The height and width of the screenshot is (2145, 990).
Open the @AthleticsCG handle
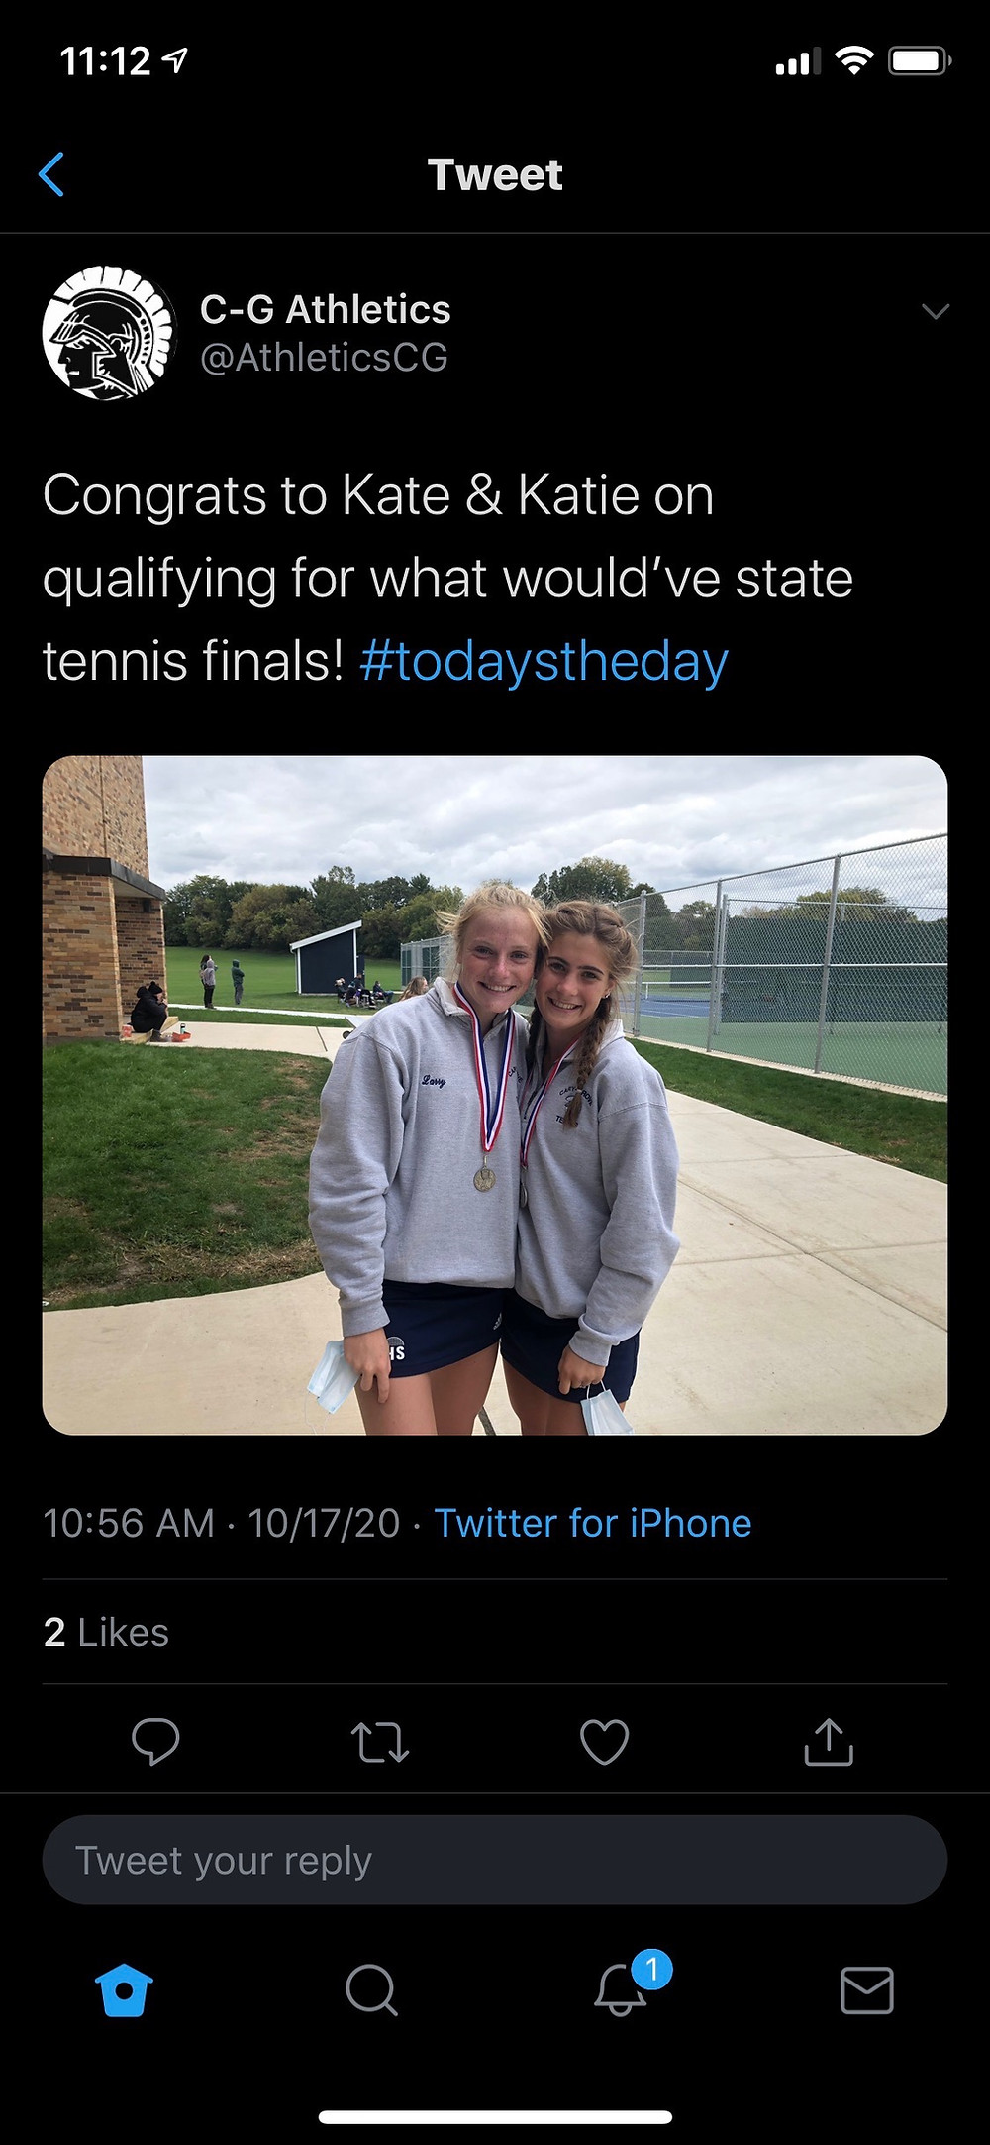click(x=324, y=358)
